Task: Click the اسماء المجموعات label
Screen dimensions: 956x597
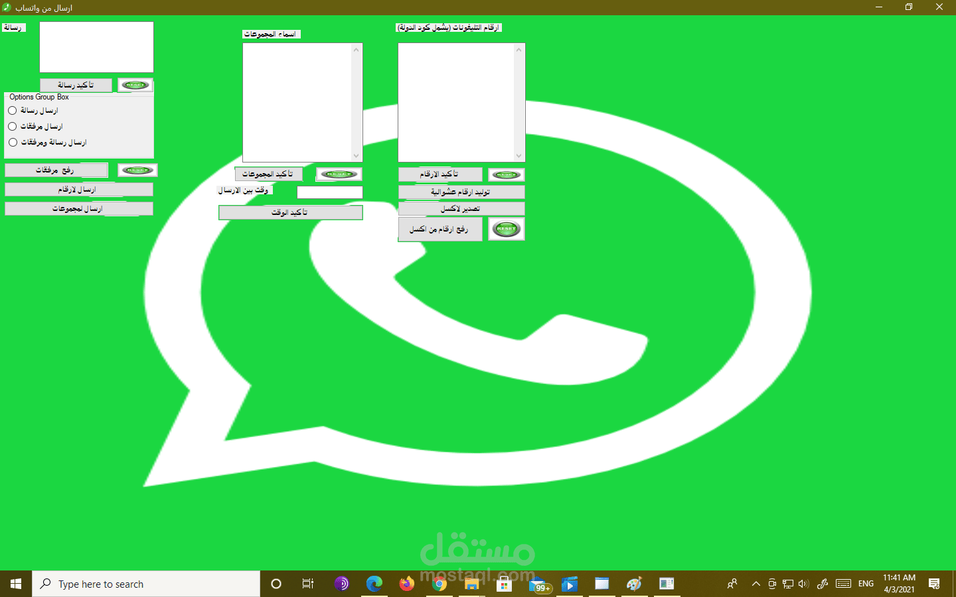Action: [x=271, y=34]
